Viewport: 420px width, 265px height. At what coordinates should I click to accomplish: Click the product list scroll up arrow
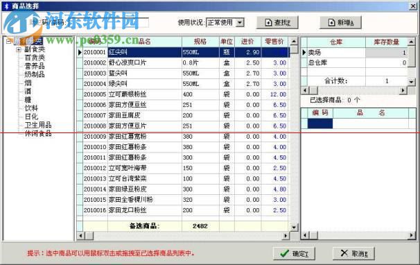[294, 42]
